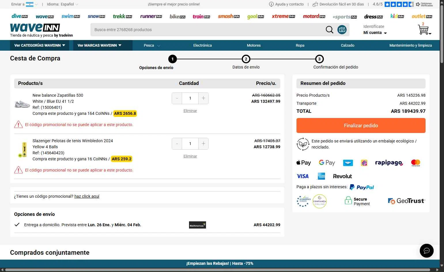Screen dimensions: 444x272
Task: Increase New Balance Zapatillas quantity
Action: click(203, 98)
